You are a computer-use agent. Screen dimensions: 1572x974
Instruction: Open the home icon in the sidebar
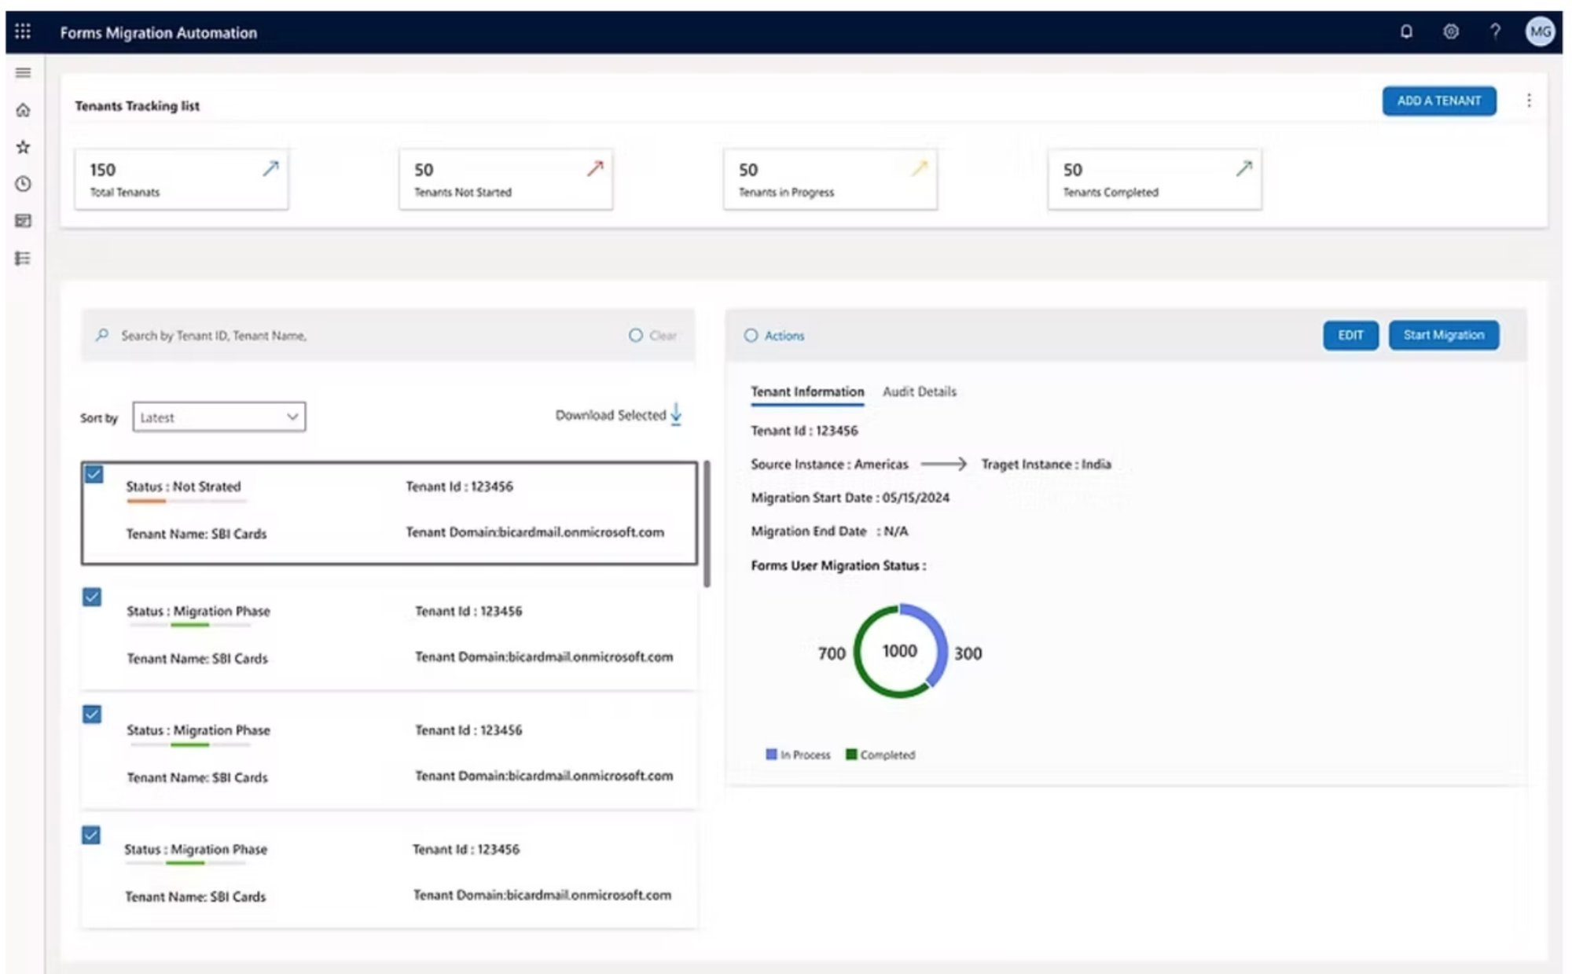click(24, 110)
